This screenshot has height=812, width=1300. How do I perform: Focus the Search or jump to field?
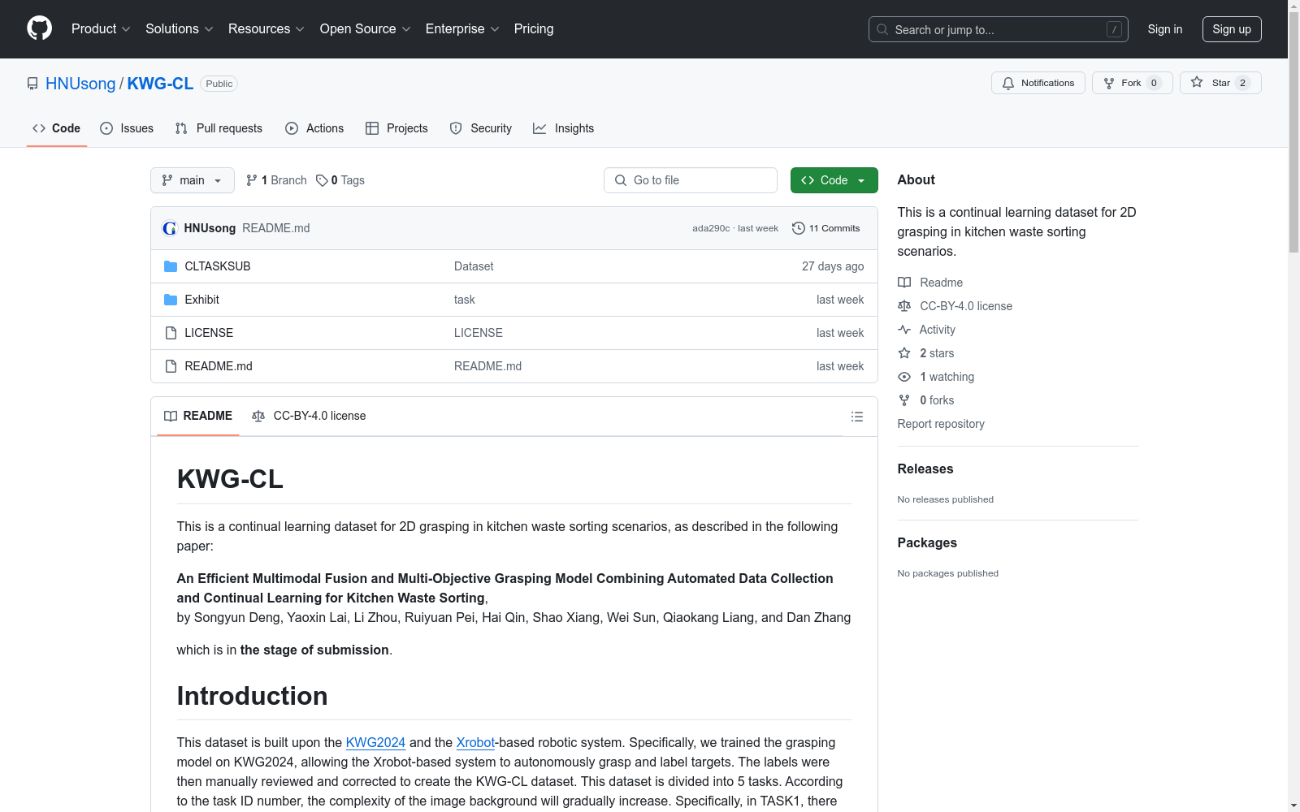point(999,29)
